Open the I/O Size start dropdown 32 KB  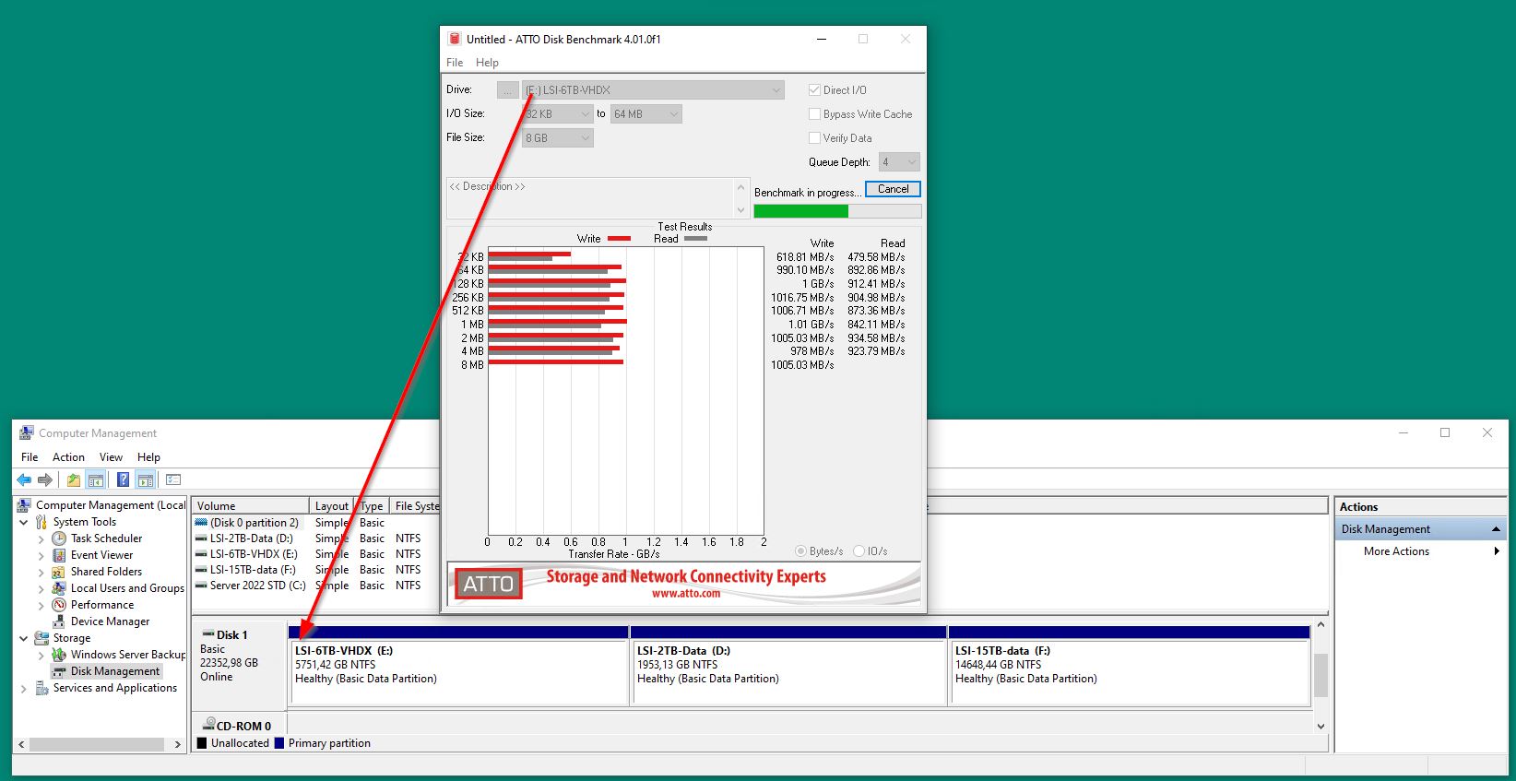(x=558, y=114)
